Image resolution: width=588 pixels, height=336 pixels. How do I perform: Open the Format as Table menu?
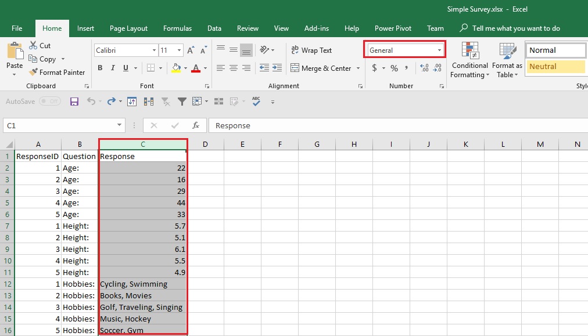pos(507,60)
